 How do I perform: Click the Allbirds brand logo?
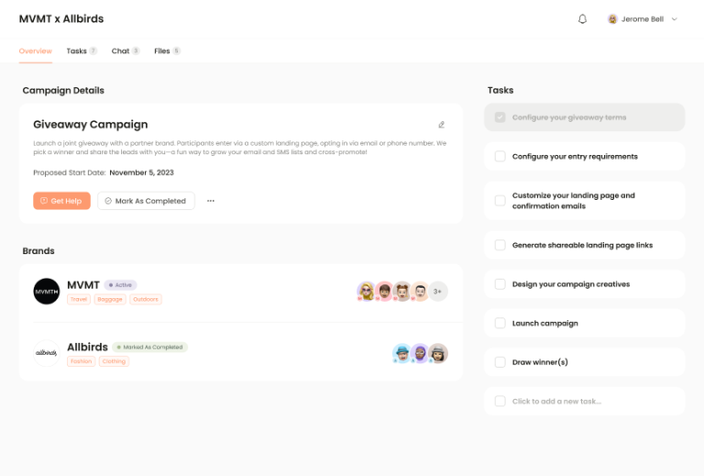click(x=47, y=353)
